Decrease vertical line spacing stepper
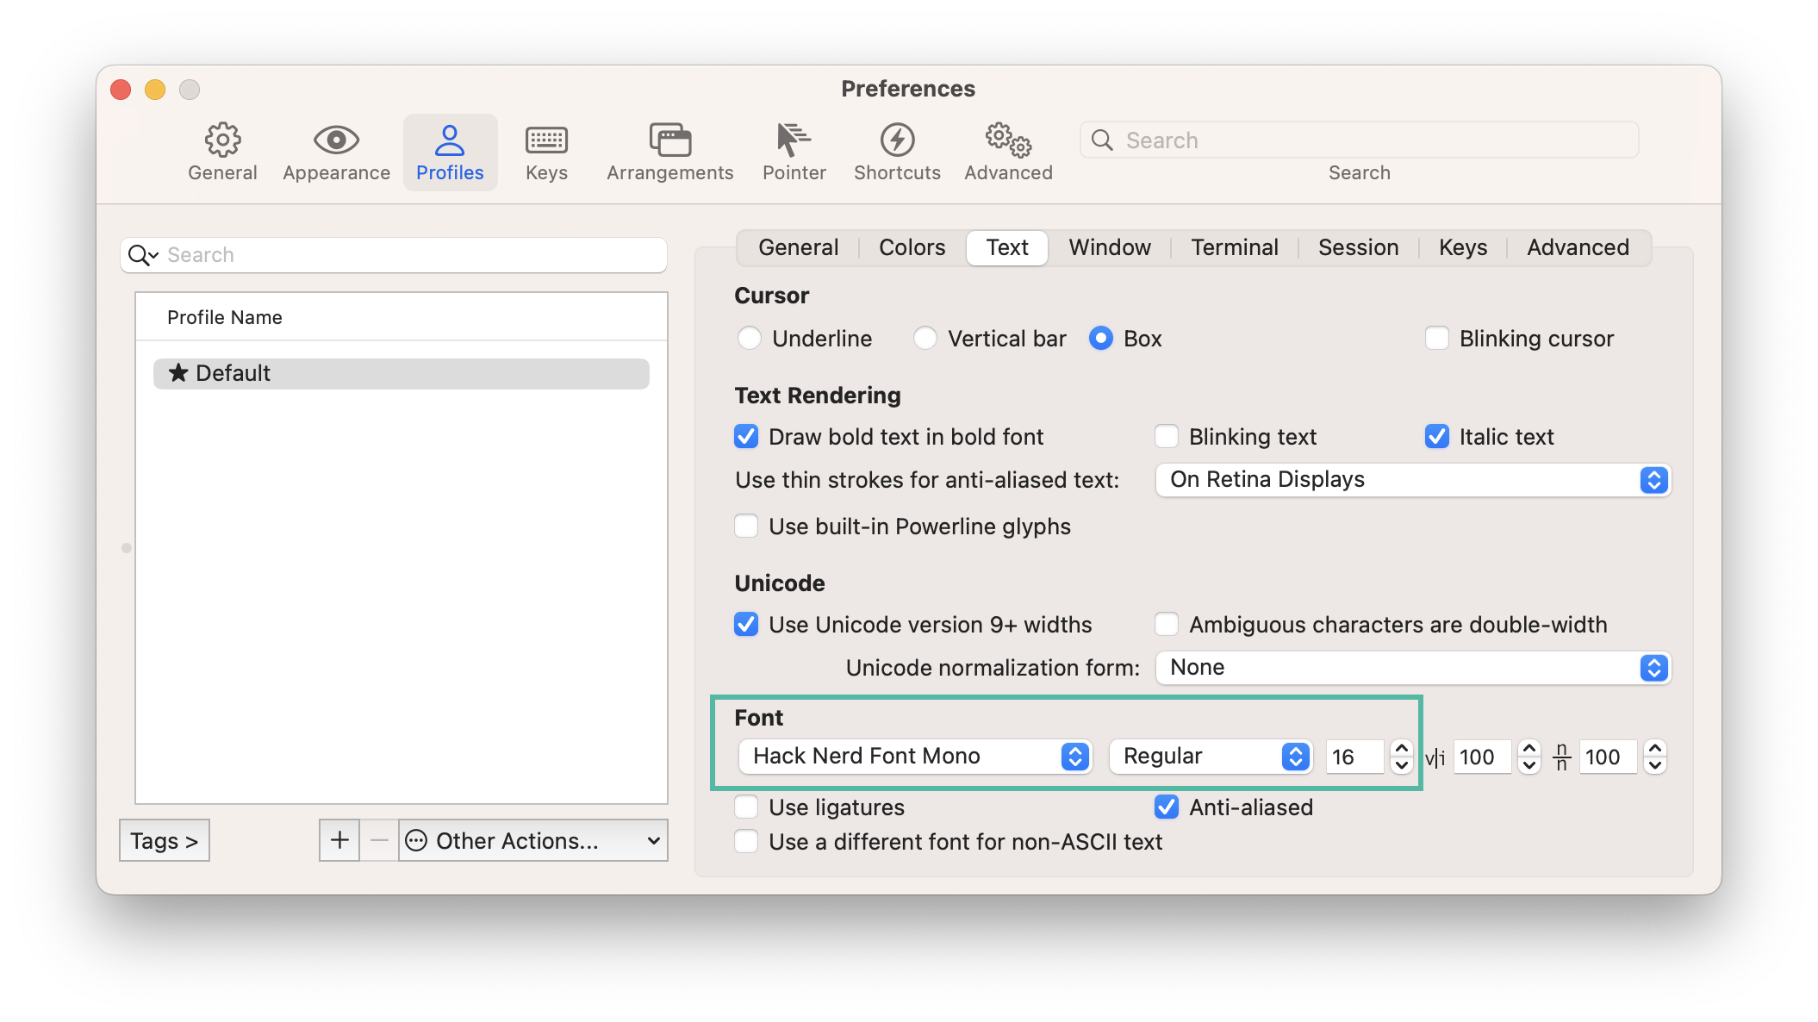This screenshot has width=1818, height=1022. [x=1655, y=765]
